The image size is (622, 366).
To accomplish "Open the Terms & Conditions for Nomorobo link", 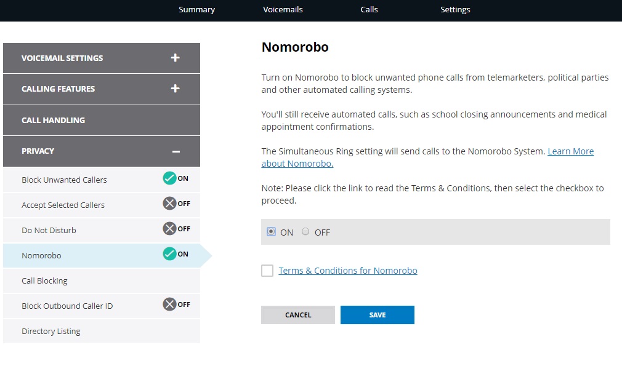I will pos(348,271).
